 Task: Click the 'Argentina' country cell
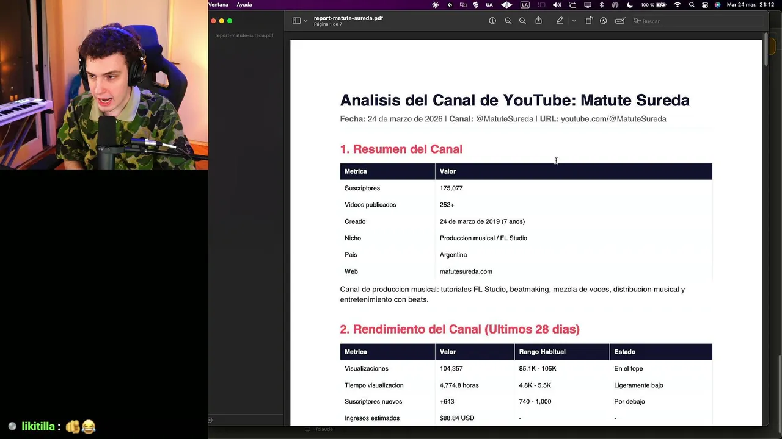coord(453,255)
